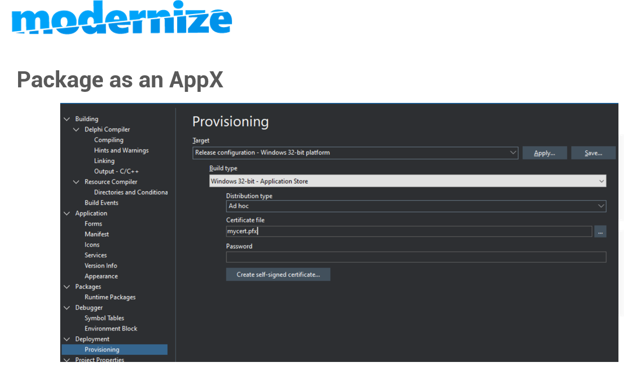
Task: Select the Version Info tree item
Action: (100, 266)
